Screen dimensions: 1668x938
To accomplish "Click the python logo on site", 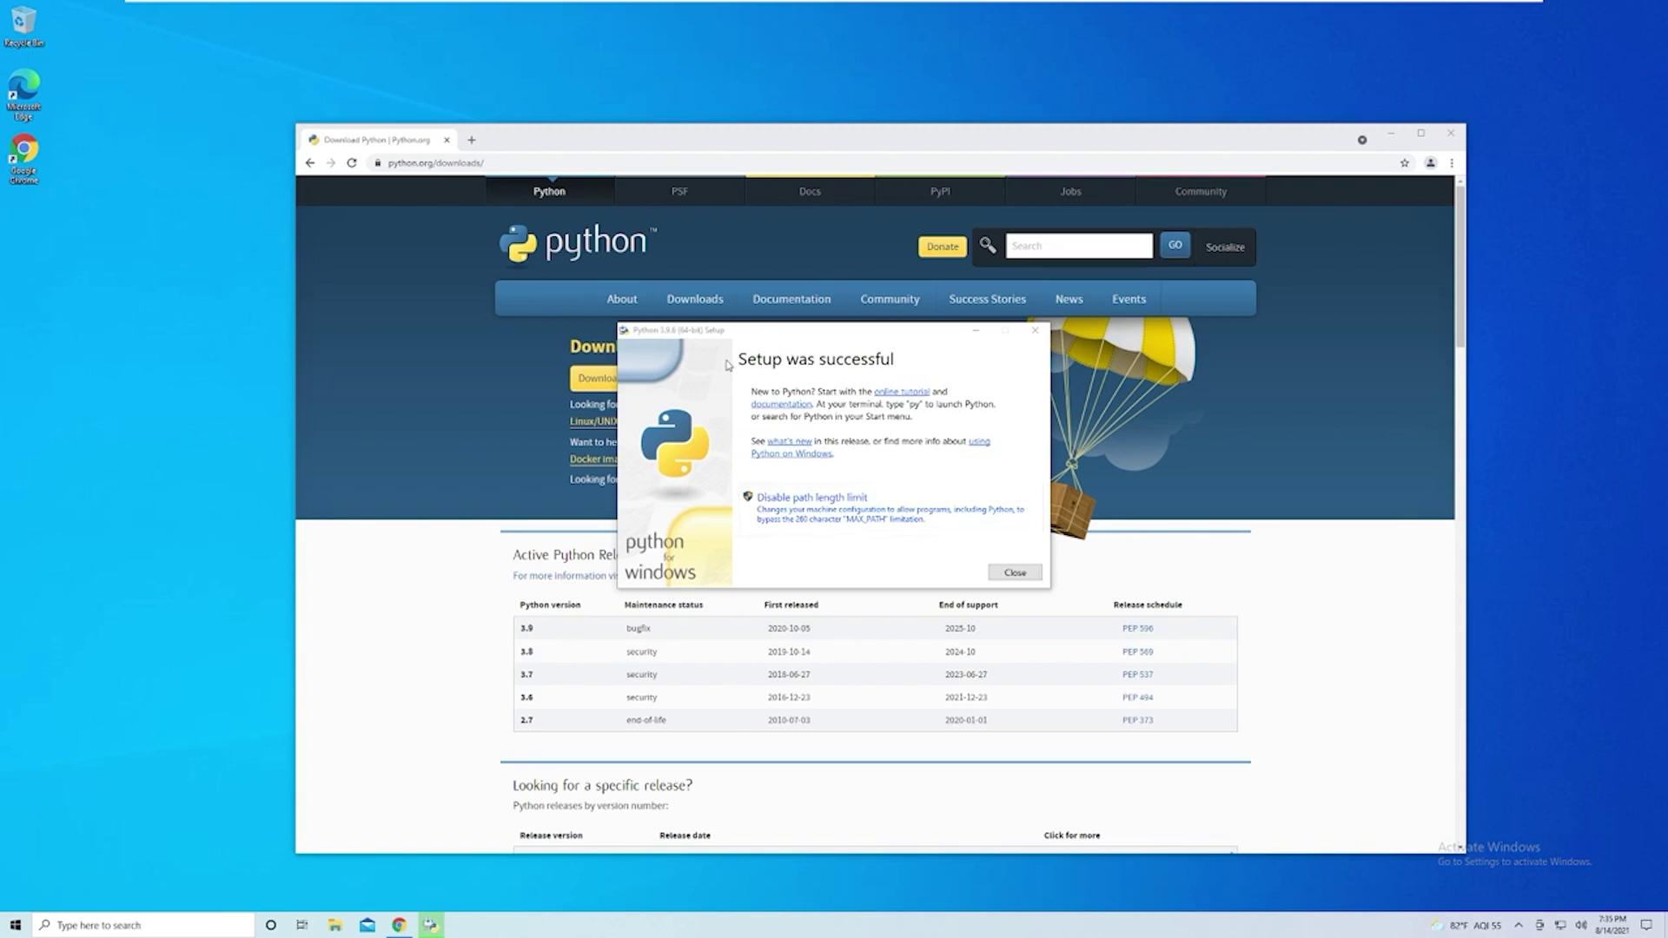I will point(578,243).
